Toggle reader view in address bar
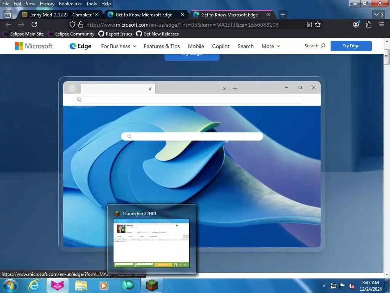The height and width of the screenshot is (293, 390). [x=309, y=24]
